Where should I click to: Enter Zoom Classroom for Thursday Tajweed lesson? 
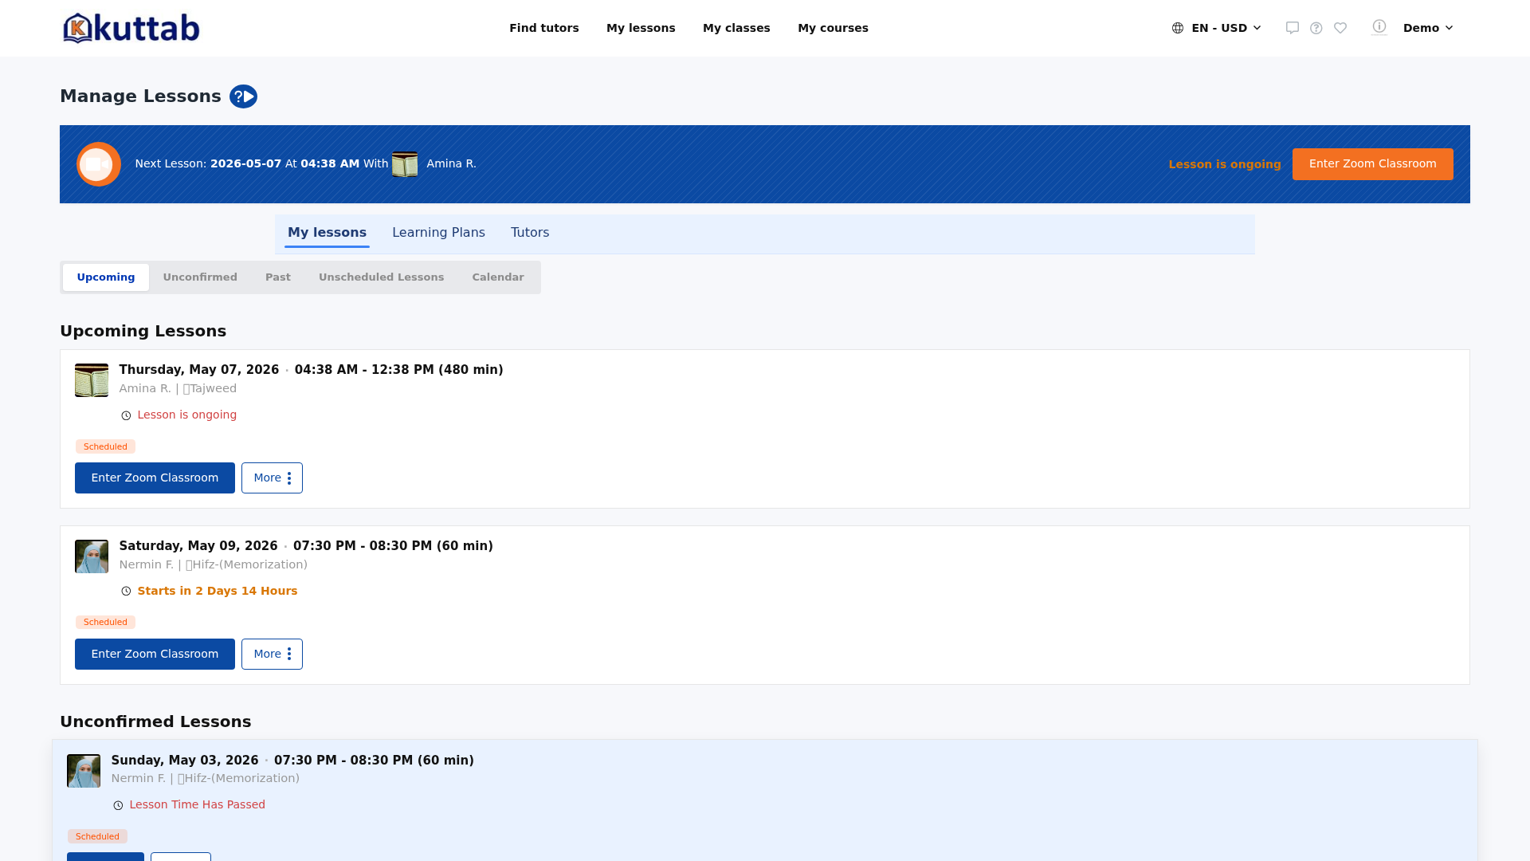point(155,478)
